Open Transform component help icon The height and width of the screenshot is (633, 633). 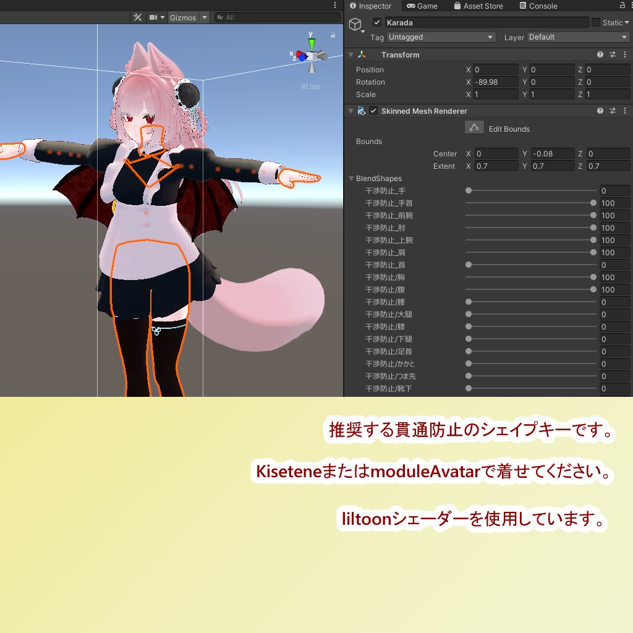point(599,54)
